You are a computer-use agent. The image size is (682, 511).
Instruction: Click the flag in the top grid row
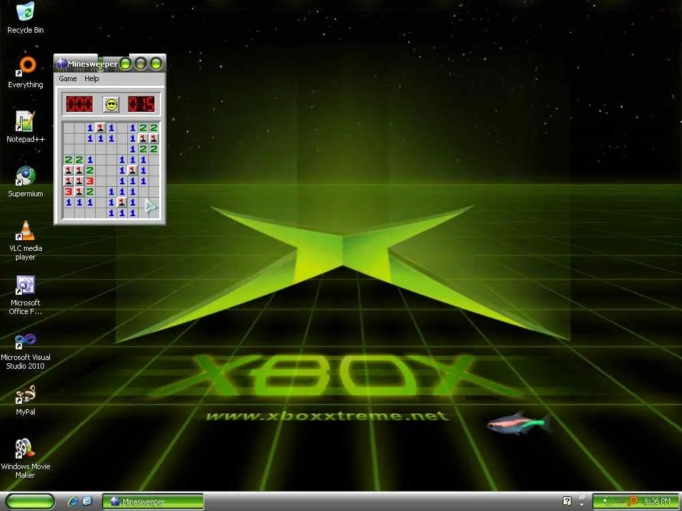(101, 128)
